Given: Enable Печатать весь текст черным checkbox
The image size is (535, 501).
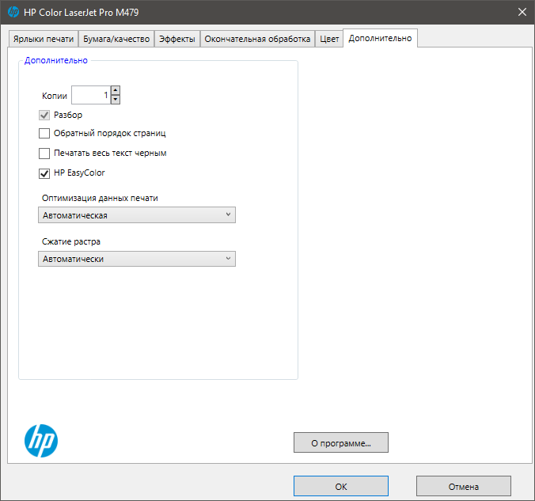Looking at the screenshot, I should (44, 154).
